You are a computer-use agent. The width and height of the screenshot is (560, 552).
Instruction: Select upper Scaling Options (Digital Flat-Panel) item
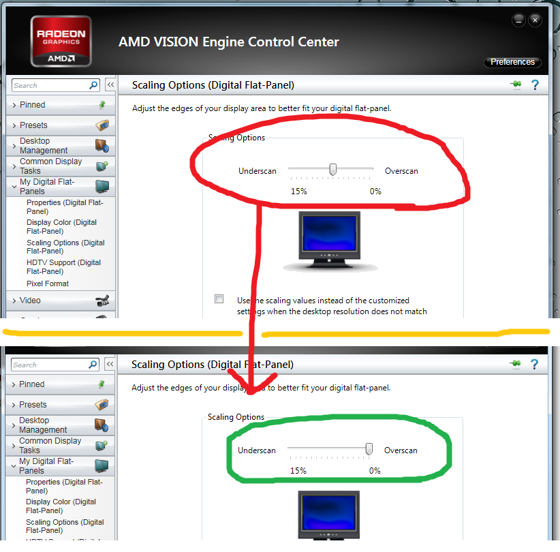[x=65, y=247]
